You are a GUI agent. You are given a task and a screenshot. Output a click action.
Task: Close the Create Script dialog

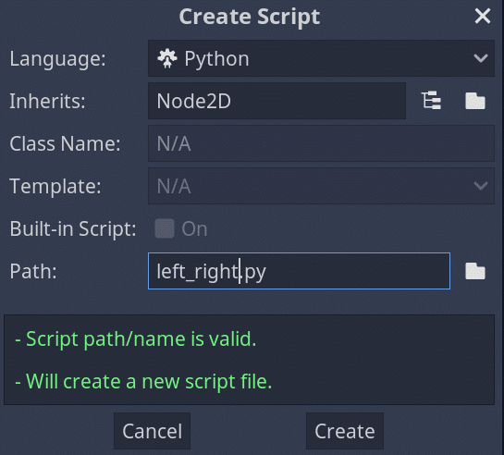(483, 16)
